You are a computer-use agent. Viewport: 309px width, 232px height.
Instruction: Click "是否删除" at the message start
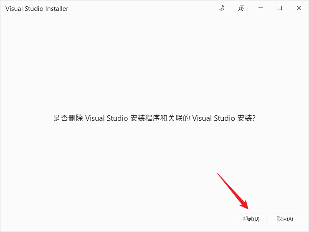tap(68, 118)
